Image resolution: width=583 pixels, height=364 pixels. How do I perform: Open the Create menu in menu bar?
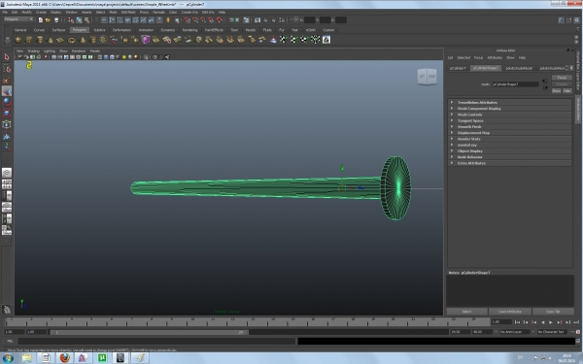tap(41, 12)
